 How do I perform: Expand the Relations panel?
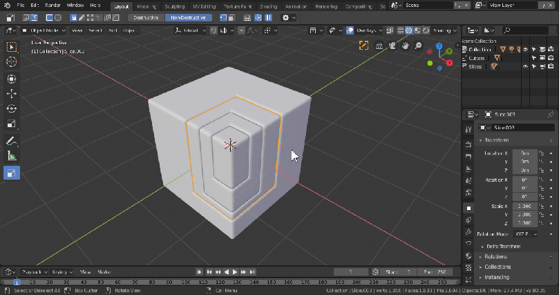496,256
